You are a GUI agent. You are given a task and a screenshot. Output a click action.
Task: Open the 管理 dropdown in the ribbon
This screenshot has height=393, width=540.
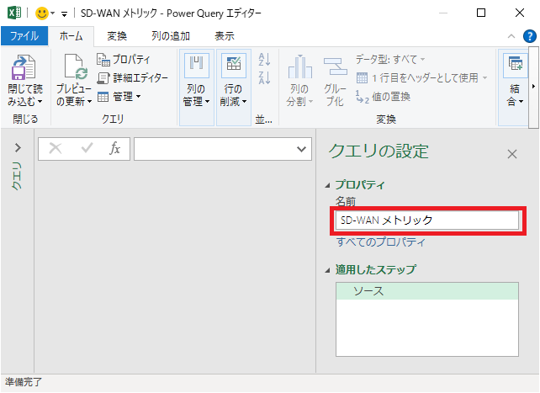coord(119,97)
